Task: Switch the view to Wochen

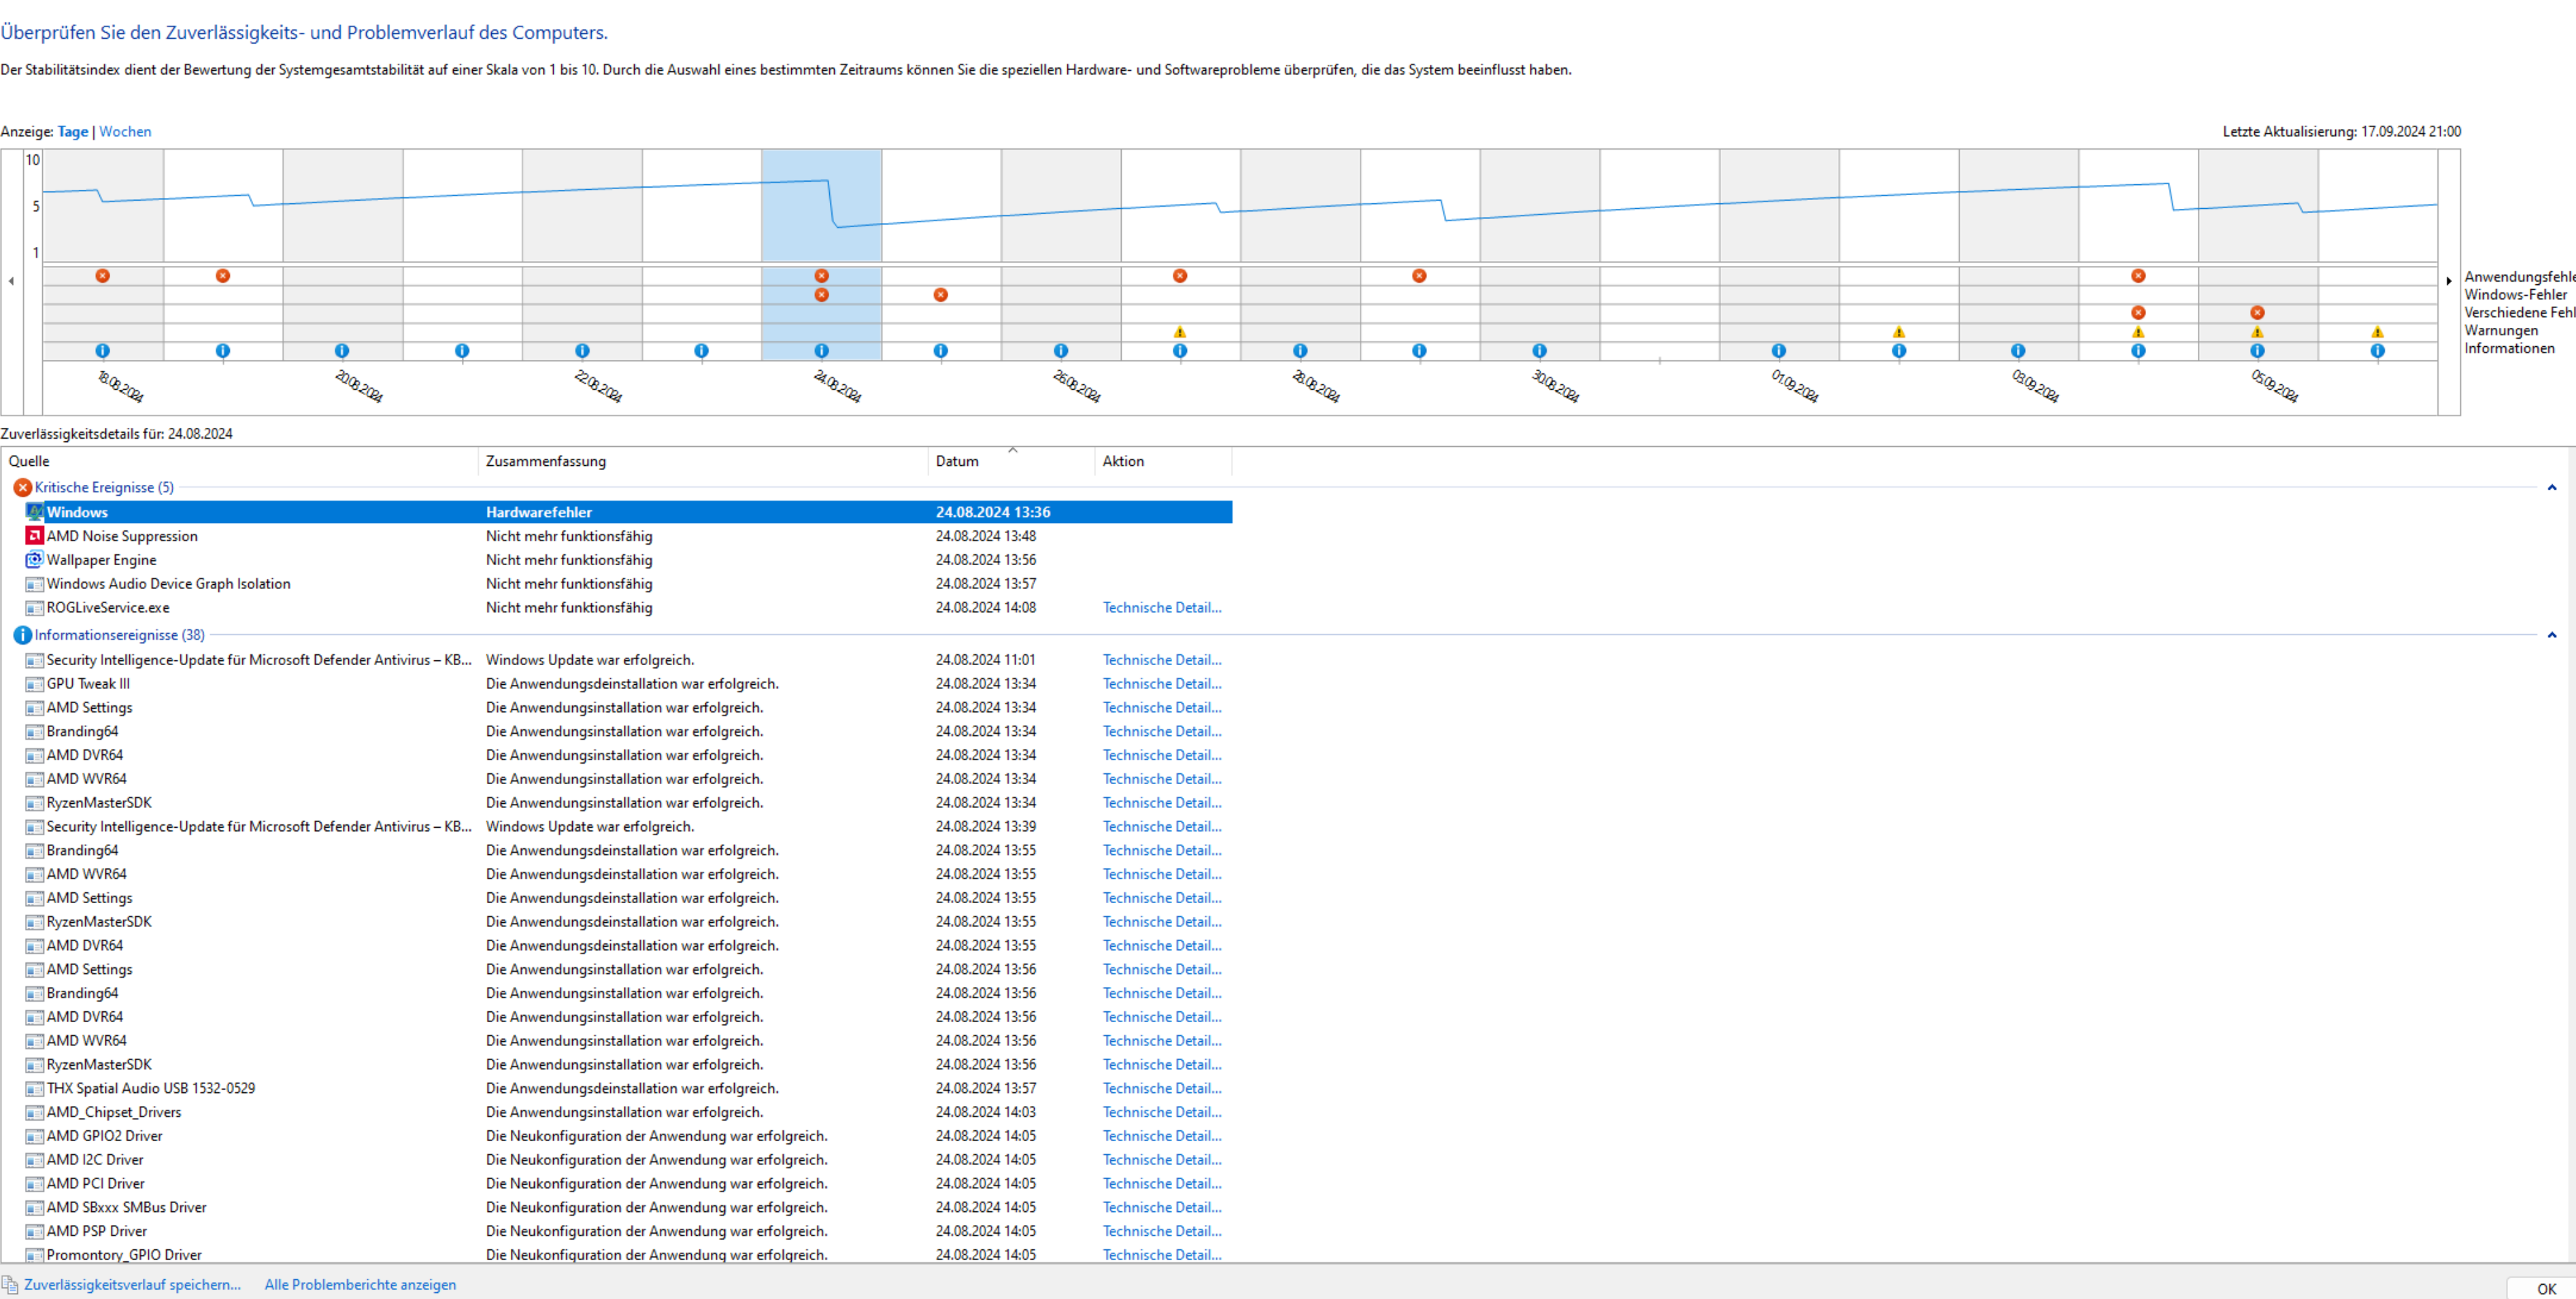Action: pos(125,132)
